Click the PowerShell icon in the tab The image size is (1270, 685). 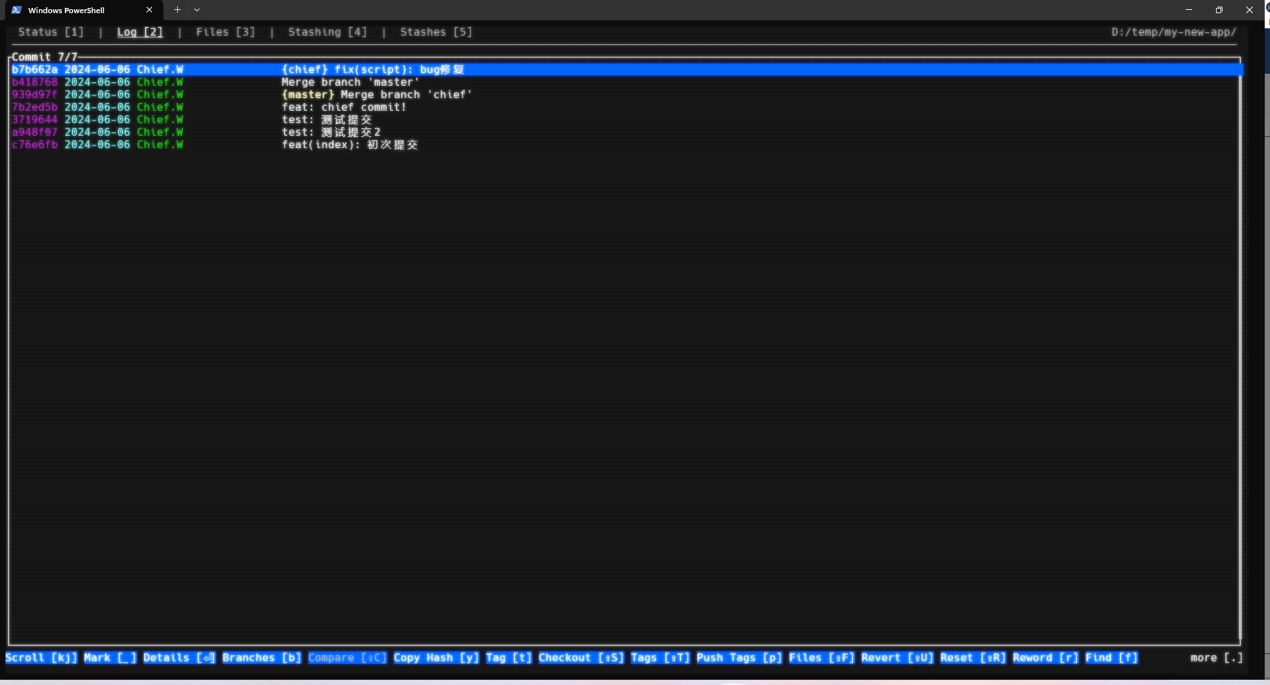16,10
